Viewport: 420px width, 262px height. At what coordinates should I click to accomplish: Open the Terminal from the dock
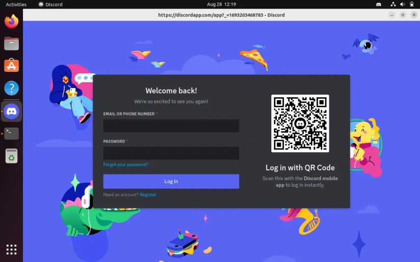coord(12,133)
